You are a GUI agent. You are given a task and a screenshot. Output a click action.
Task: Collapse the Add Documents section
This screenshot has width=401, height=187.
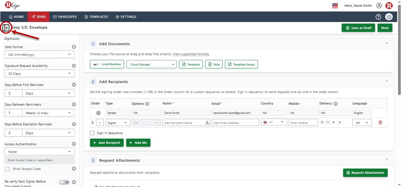pyautogui.click(x=387, y=43)
